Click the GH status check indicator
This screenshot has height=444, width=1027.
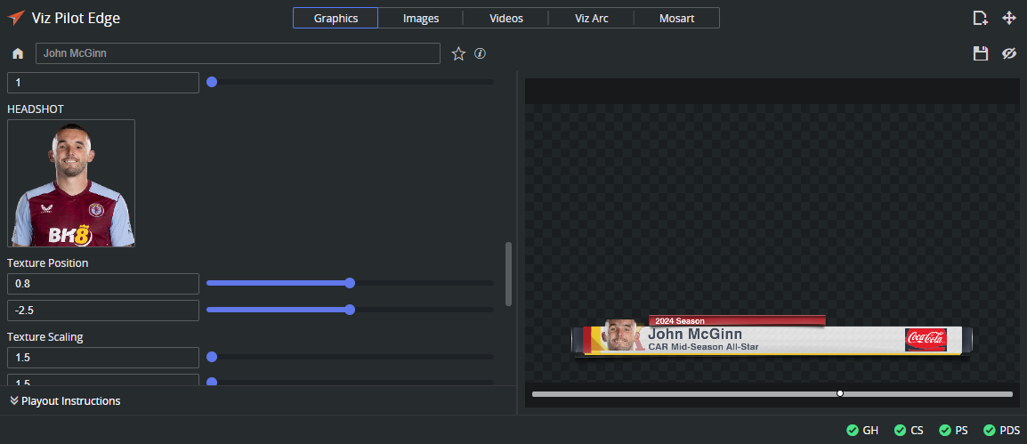tap(862, 431)
